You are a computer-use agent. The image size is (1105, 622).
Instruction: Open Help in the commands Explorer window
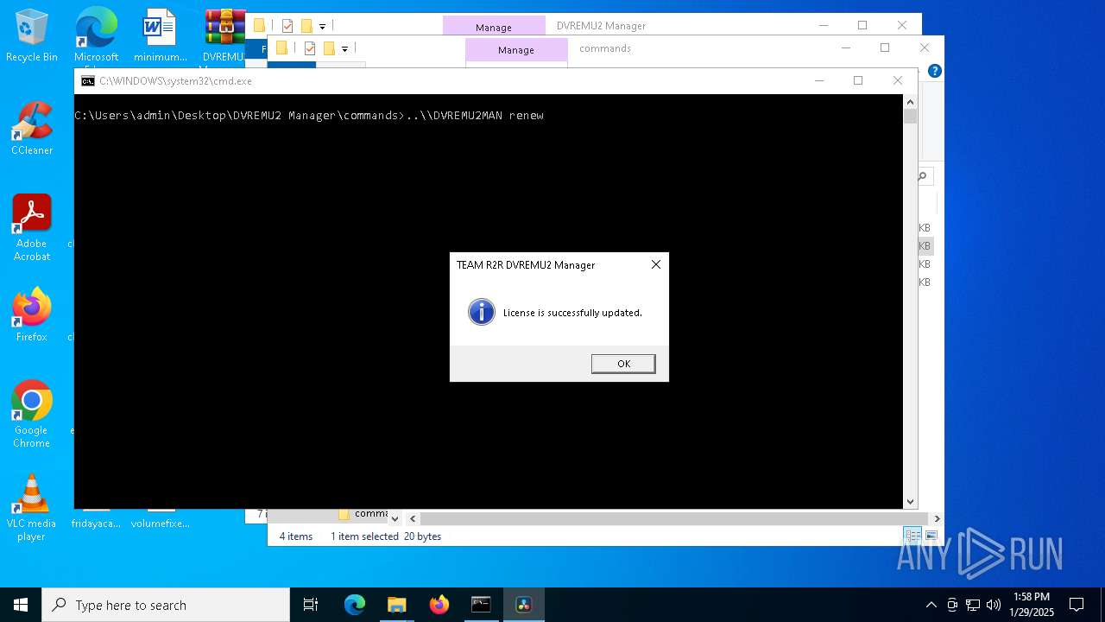pyautogui.click(x=934, y=71)
